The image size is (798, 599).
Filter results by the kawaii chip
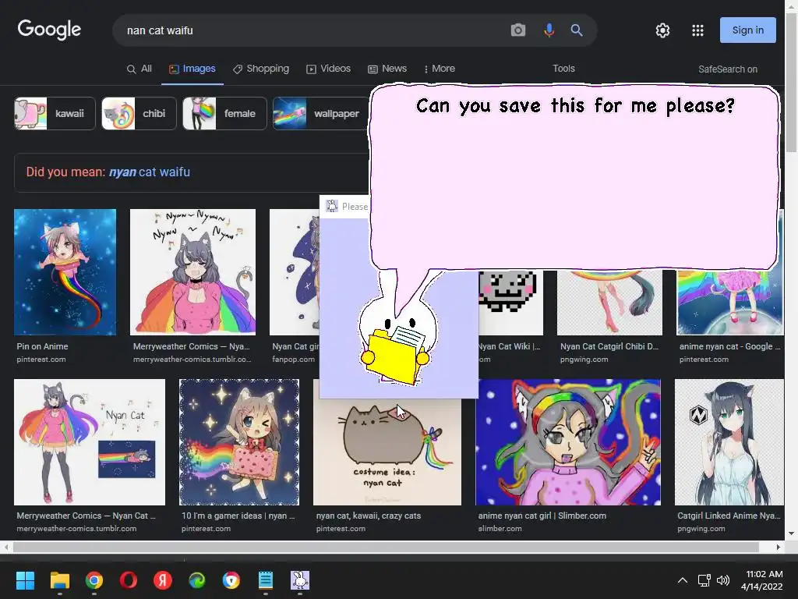(55, 114)
